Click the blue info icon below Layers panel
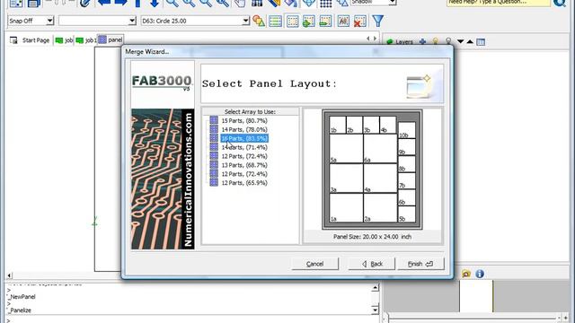Image resolution: width=575 pixels, height=323 pixels. (x=480, y=274)
